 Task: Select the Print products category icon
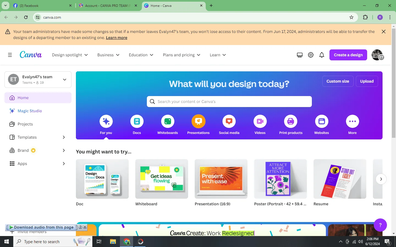(291, 121)
